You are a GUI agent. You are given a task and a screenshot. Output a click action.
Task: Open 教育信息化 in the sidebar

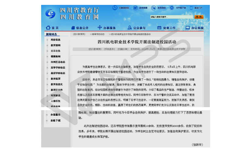pyautogui.click(x=57, y=84)
